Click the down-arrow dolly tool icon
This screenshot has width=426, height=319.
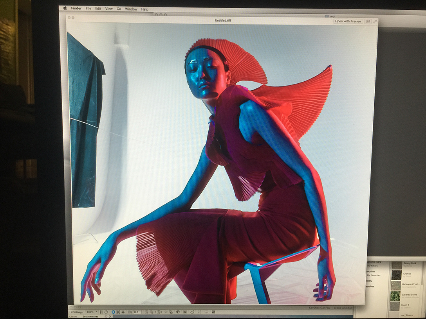tap(123, 312)
